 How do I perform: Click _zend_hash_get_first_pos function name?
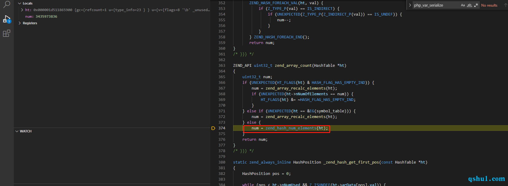point(351,162)
